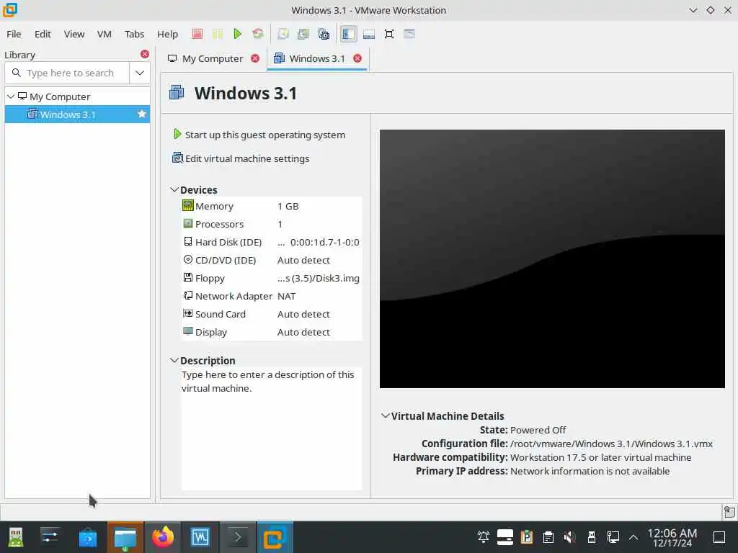Click the CD/DVD (IDE) device icon

(188, 259)
